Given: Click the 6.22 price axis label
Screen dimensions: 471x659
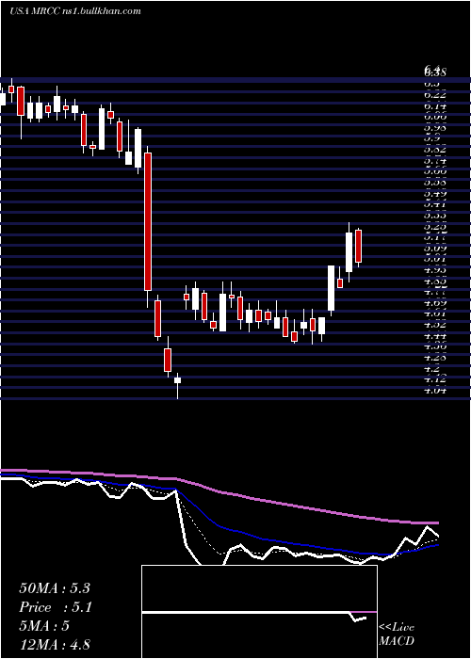Looking at the screenshot, I should (435, 95).
